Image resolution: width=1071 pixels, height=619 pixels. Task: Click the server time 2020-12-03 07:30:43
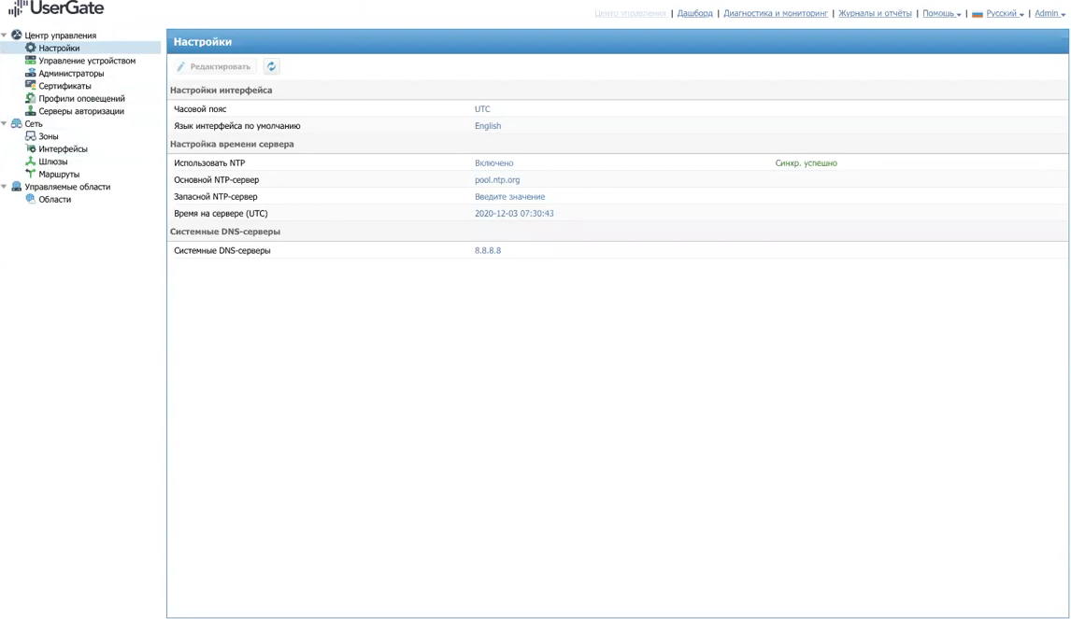point(514,214)
